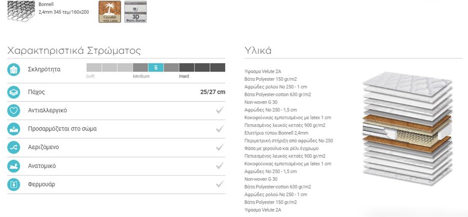Click the checkmark beside Αντιαλλεργικό
The width and height of the screenshot is (468, 217).
point(219,110)
